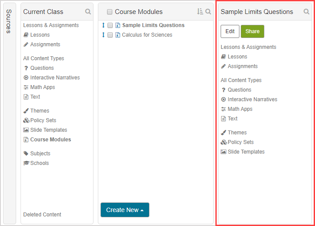
Task: Tick the Sample Limits Questions checkbox
Action: [110, 25]
